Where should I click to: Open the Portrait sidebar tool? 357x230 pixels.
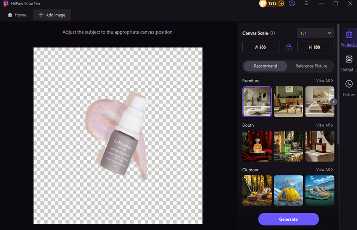(349, 63)
